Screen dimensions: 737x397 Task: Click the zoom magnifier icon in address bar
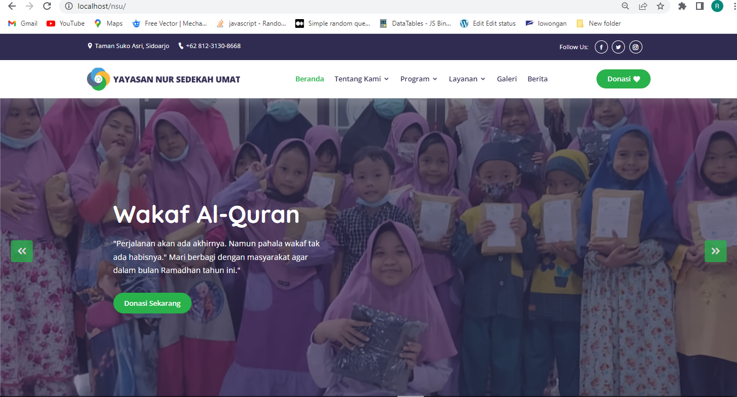click(x=625, y=7)
